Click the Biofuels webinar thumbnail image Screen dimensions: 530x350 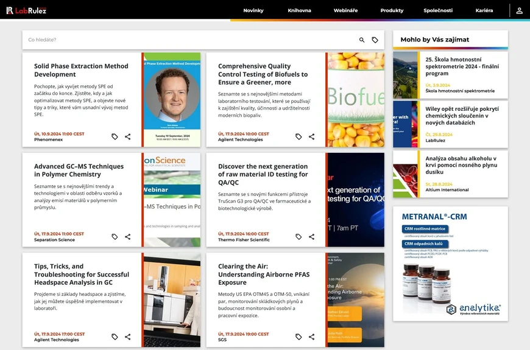click(x=356, y=99)
